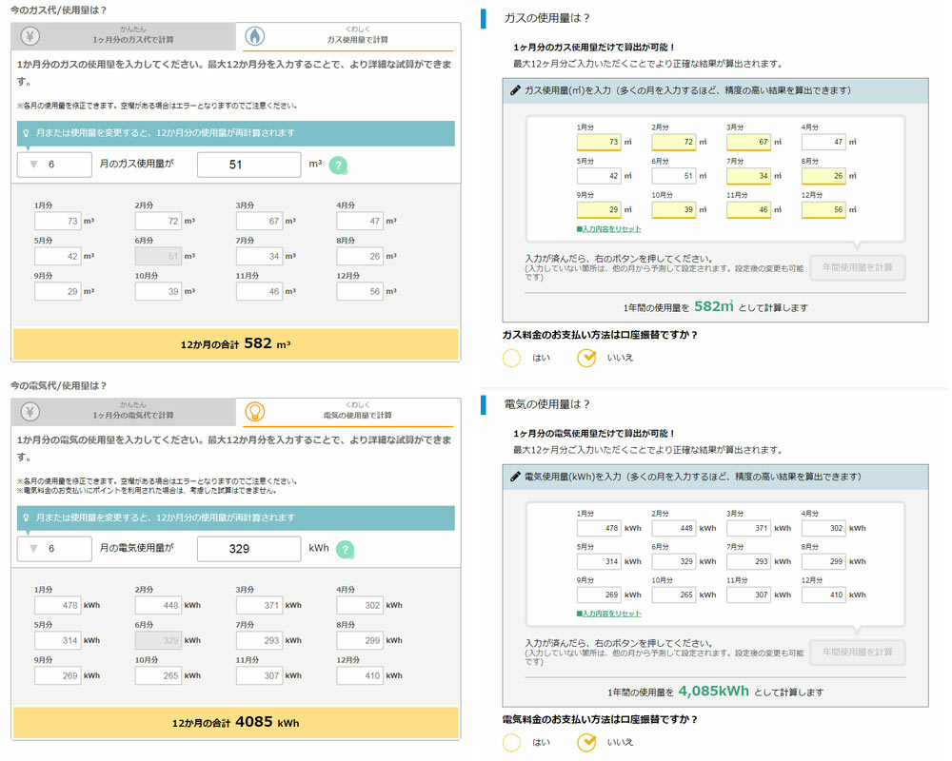Click pencil icon in ガス使用量(㎥)を入力 header
The height and width of the screenshot is (761, 952).
pos(515,91)
